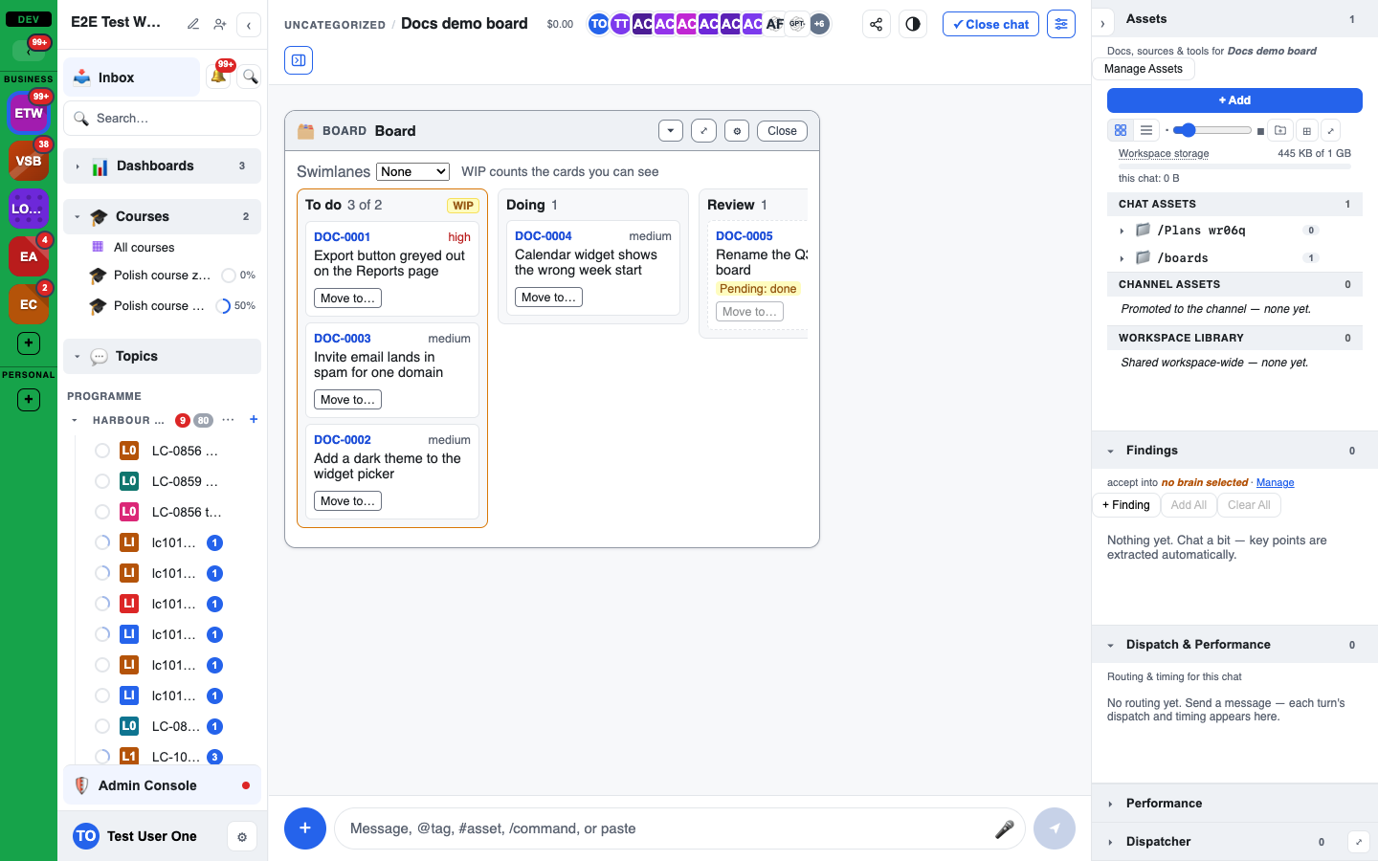The height and width of the screenshot is (861, 1378).
Task: Toggle the contrast theme icon
Action: (x=913, y=24)
